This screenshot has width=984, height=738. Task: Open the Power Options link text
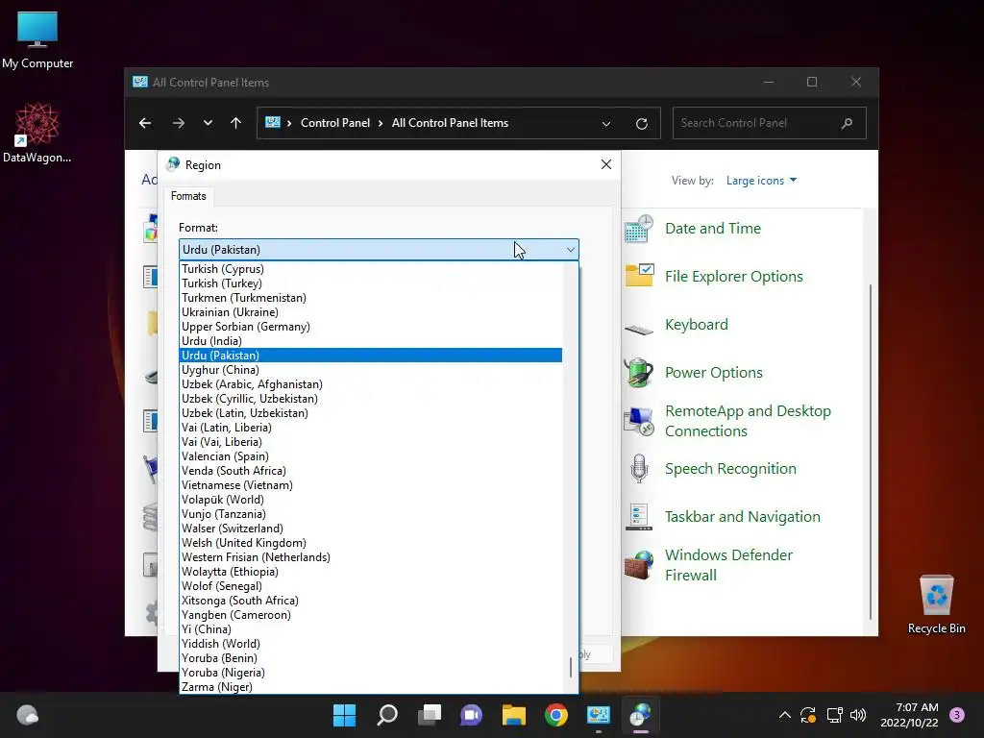pos(714,373)
